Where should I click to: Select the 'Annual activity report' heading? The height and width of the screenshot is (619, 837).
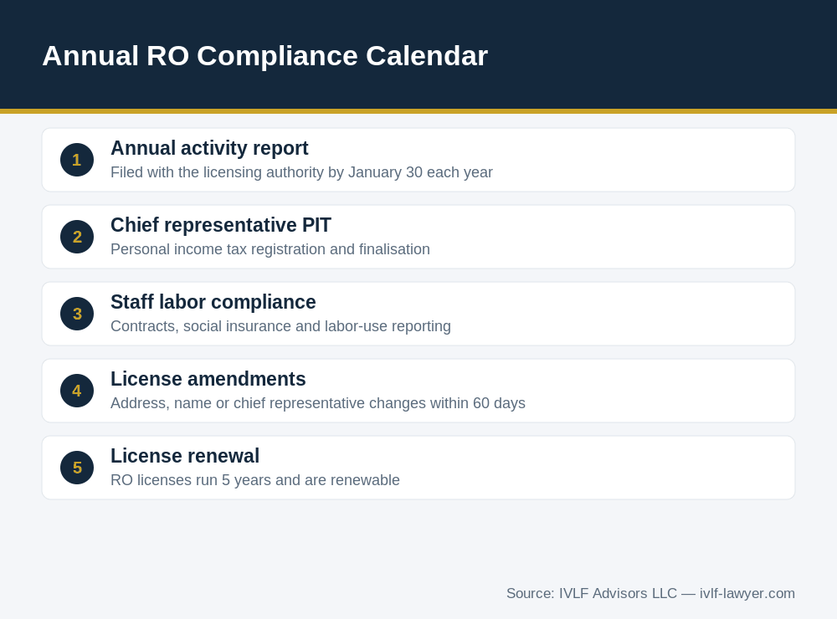(209, 148)
